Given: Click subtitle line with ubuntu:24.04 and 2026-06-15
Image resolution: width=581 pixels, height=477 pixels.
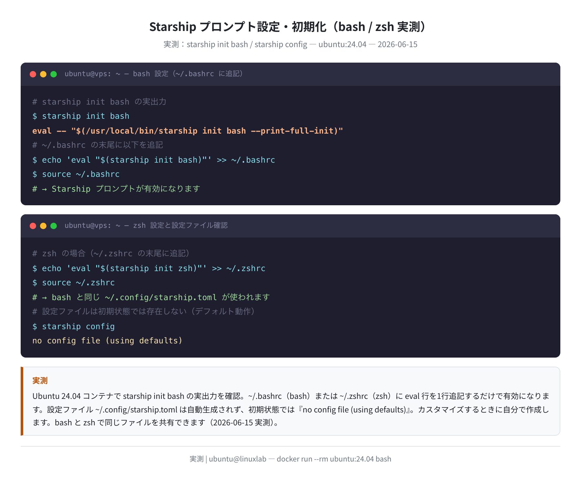Looking at the screenshot, I should click(x=290, y=44).
